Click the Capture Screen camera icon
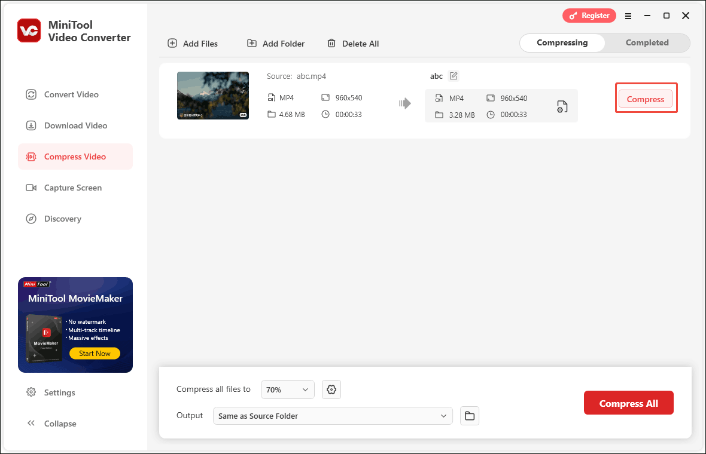Screen dimensions: 706x454 [x=31, y=188]
